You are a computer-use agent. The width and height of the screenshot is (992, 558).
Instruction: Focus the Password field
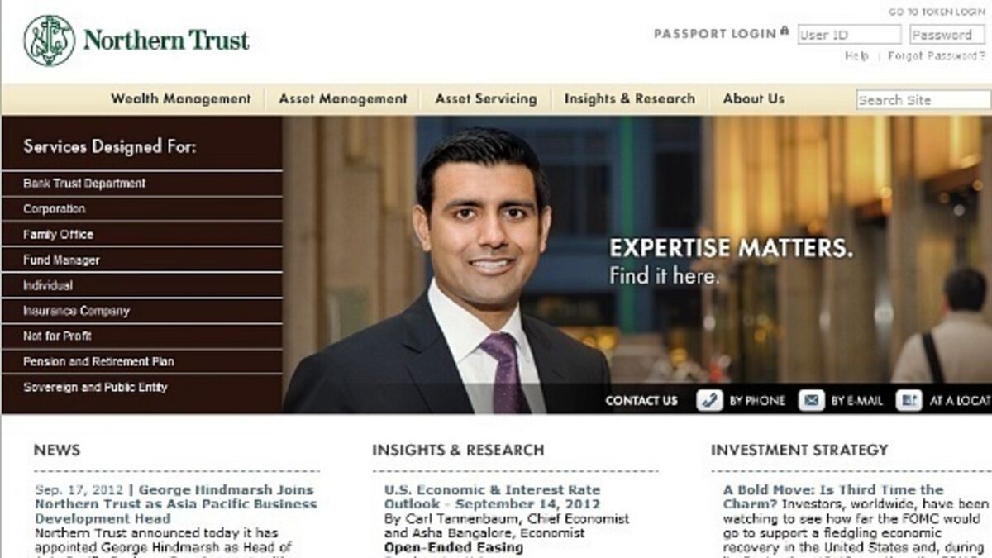tap(947, 35)
